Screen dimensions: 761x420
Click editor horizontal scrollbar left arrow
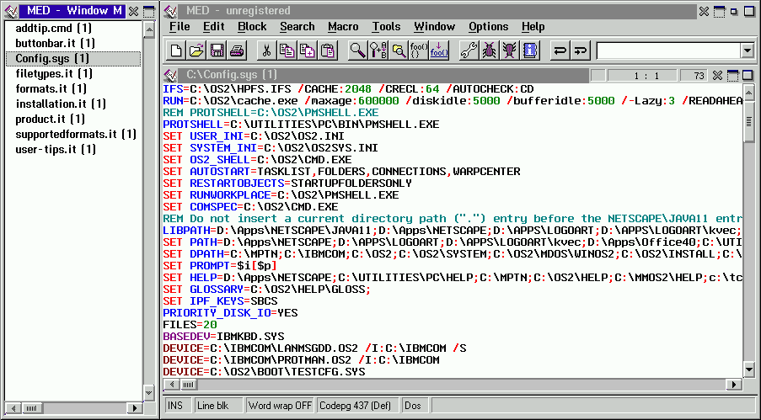tap(171, 385)
